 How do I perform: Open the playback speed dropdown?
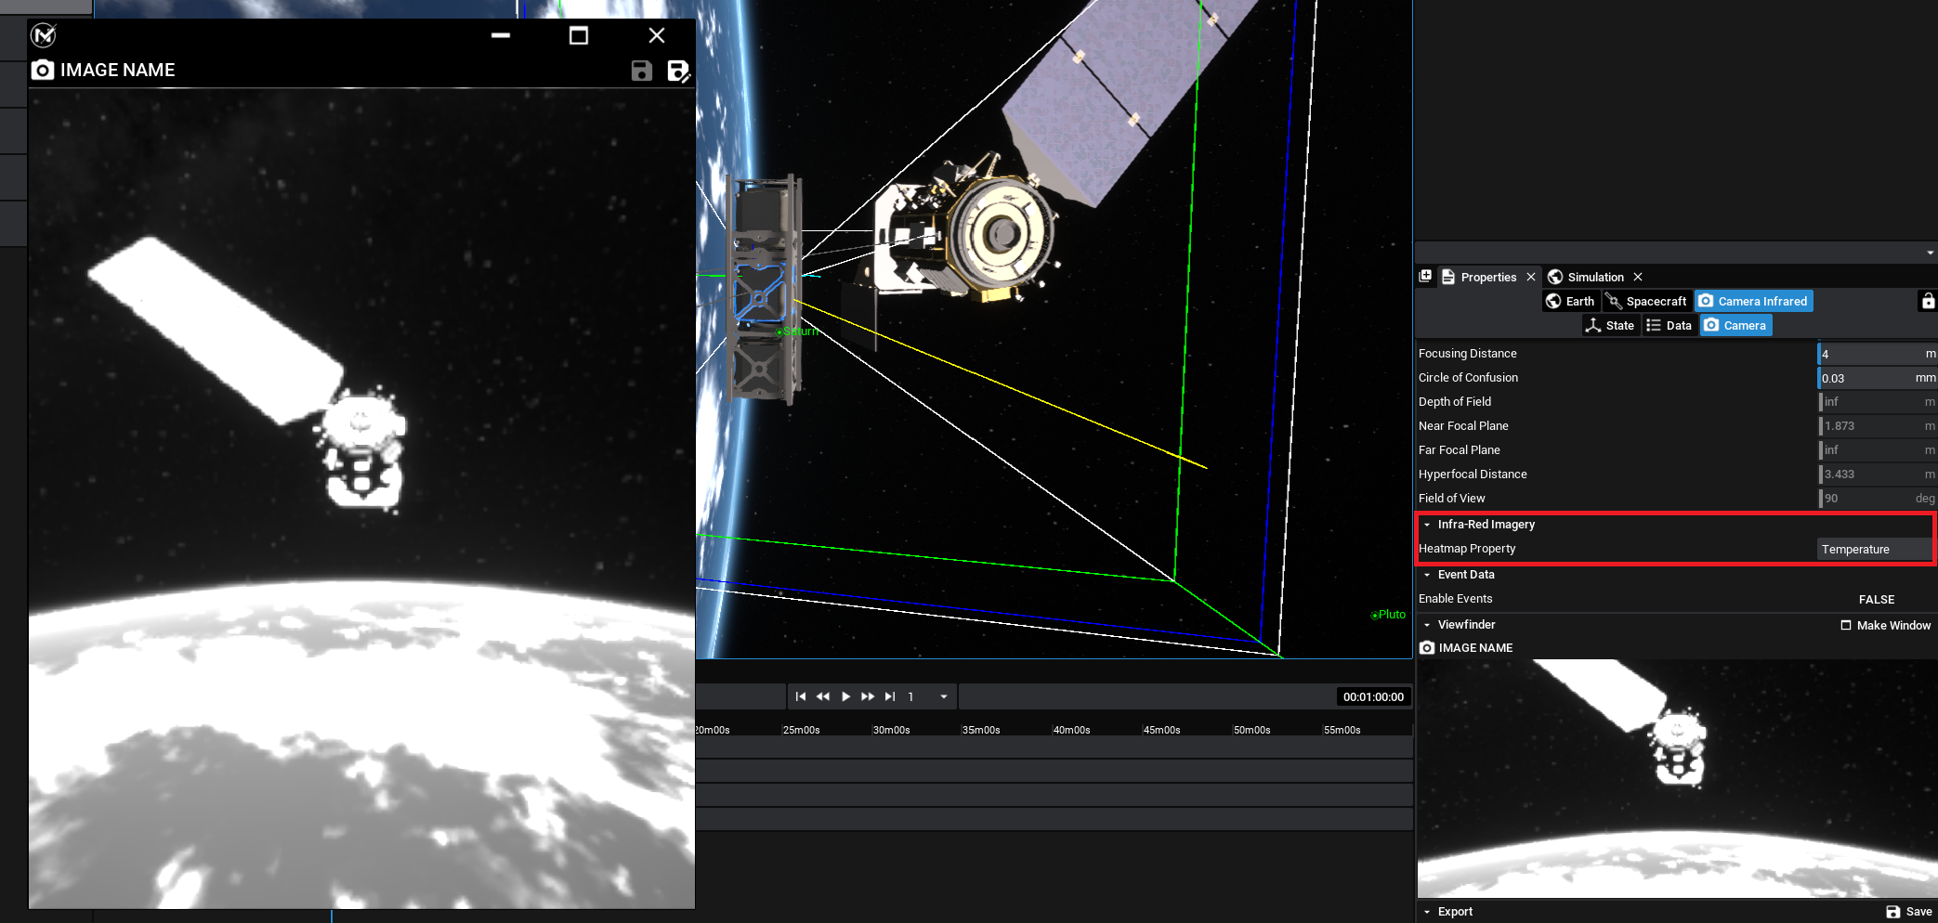click(944, 696)
